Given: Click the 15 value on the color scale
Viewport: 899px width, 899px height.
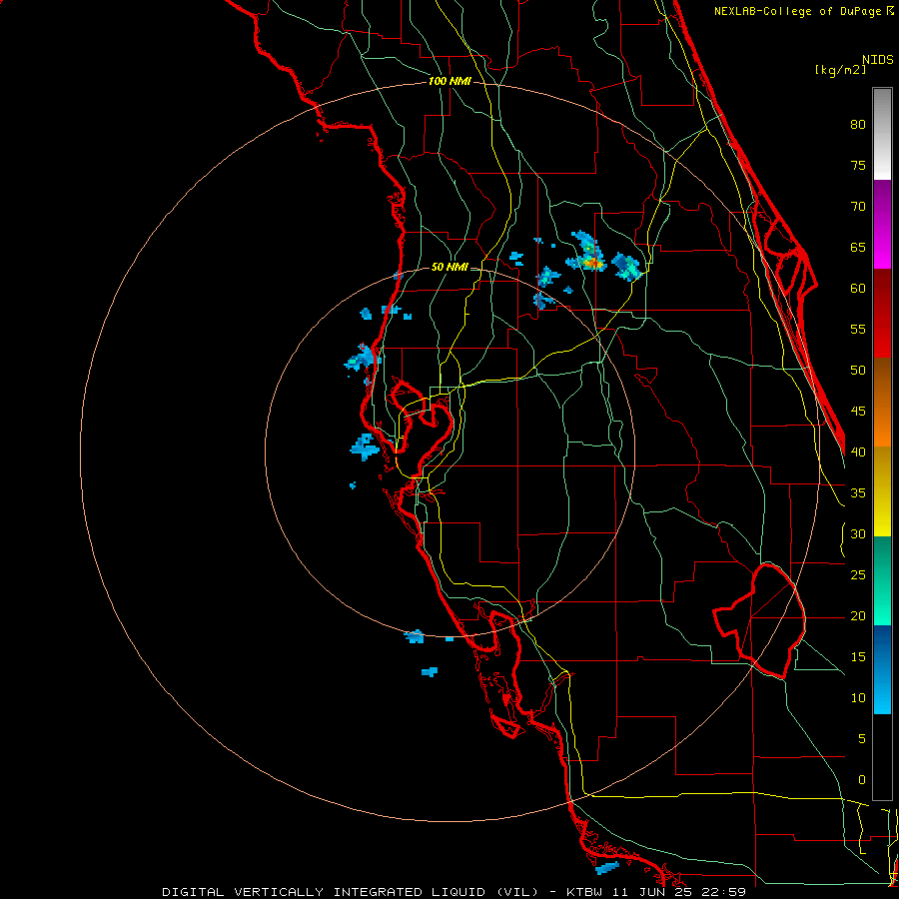Looking at the screenshot, I should tap(858, 657).
